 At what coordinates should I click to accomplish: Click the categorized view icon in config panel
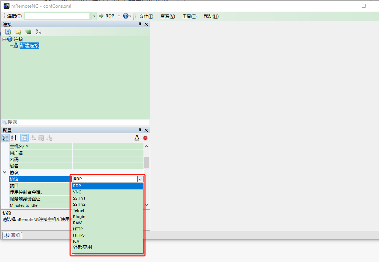[x=5, y=138]
